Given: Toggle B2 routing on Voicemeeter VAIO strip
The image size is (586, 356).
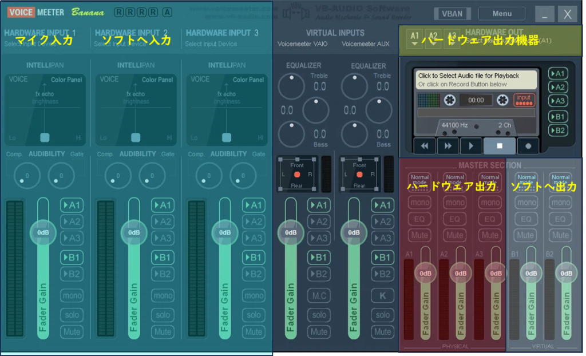Looking at the screenshot, I should [319, 274].
